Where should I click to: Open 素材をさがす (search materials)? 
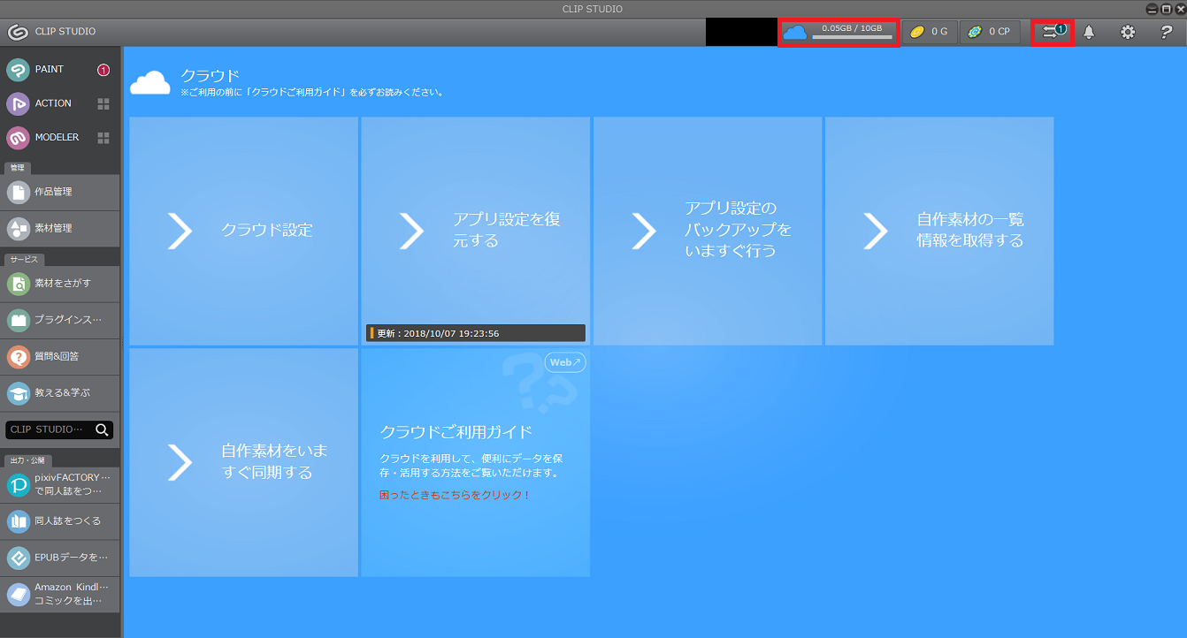pos(60,284)
